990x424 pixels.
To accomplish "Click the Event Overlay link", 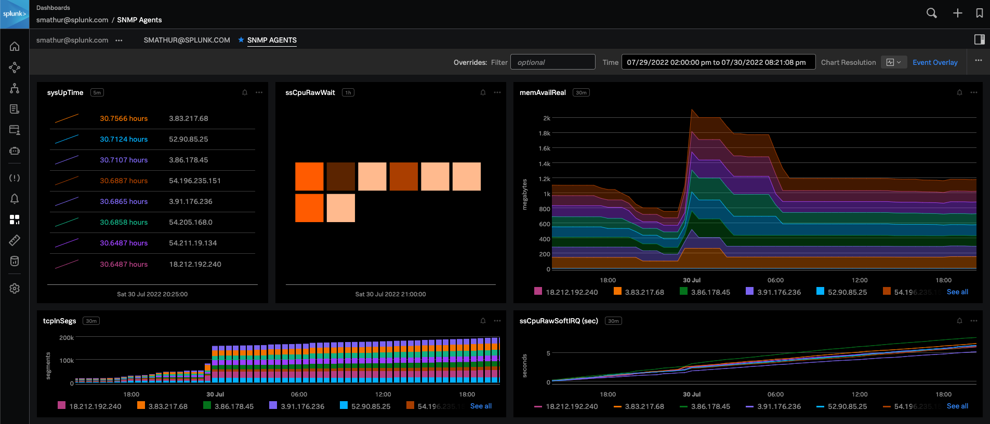I will point(934,62).
